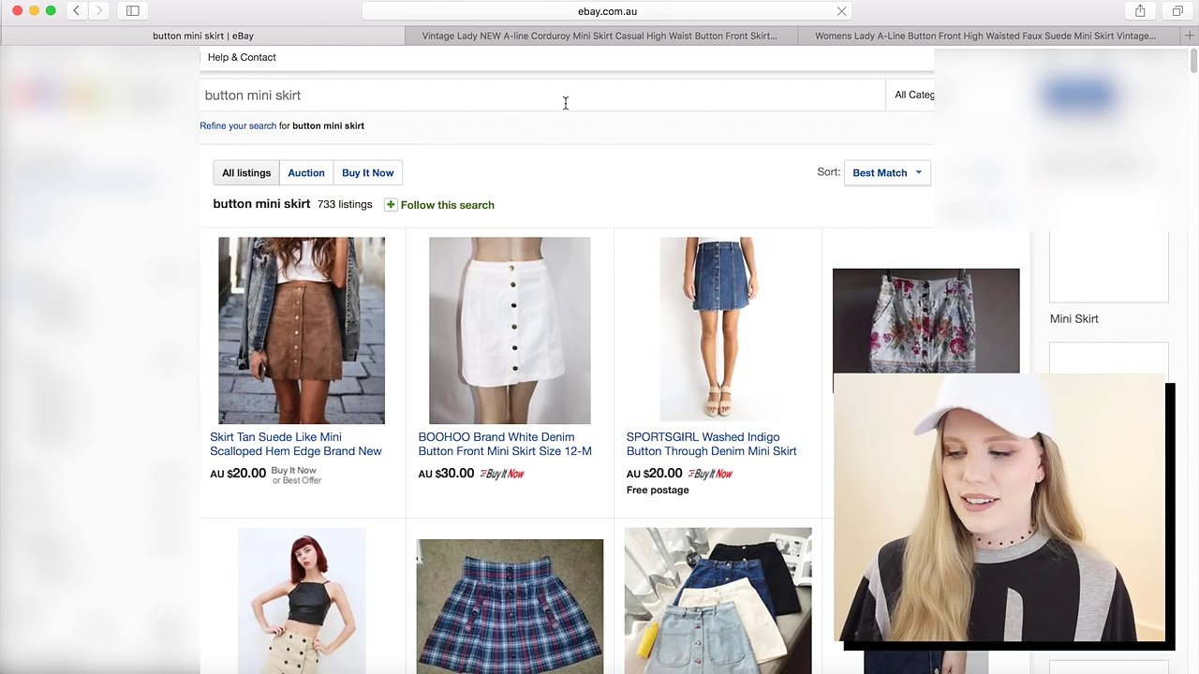Show all tabs overview icon
The image size is (1199, 674).
[x=1177, y=11]
